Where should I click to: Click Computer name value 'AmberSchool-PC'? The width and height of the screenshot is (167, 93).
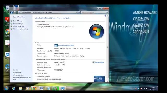point(59,62)
